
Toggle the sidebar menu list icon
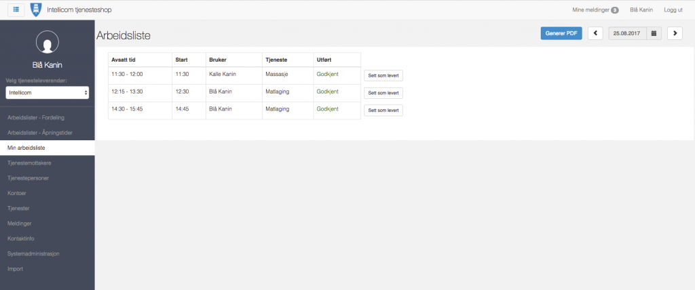tap(16, 9)
